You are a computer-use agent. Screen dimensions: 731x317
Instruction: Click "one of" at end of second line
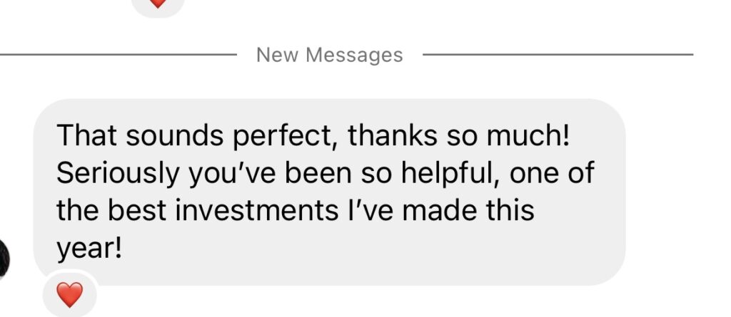click(x=558, y=174)
